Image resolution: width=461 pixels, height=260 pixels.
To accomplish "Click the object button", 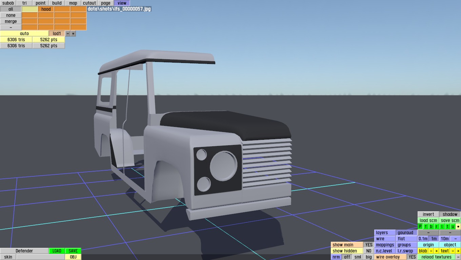I will (450, 245).
